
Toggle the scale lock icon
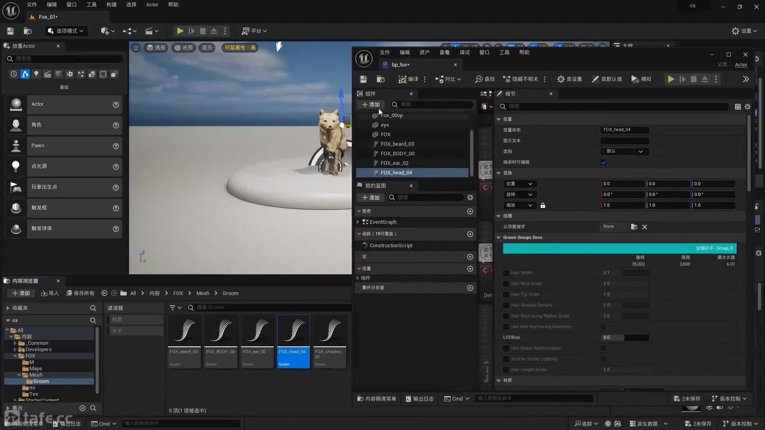pos(543,205)
